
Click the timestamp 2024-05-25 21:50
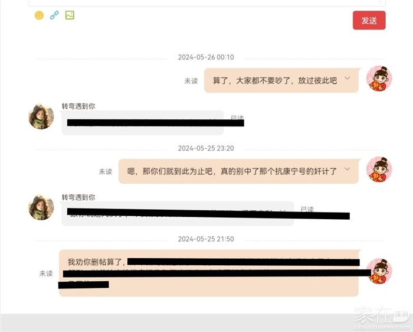[x=206, y=239]
